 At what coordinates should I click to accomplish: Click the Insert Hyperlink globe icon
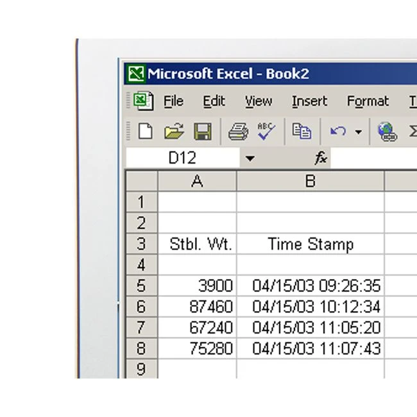(387, 132)
